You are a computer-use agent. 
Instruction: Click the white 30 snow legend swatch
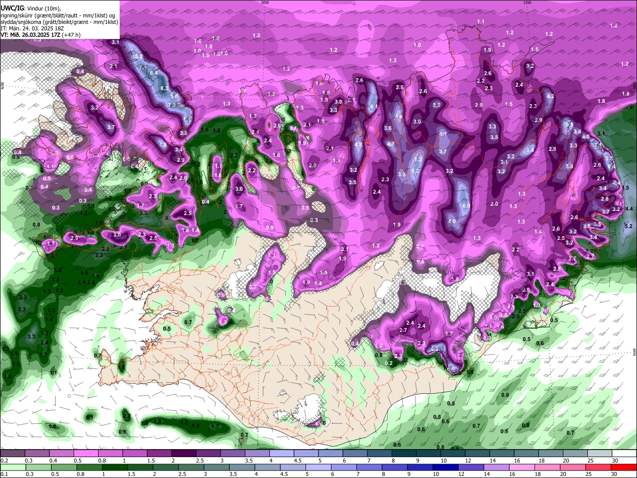625,453
